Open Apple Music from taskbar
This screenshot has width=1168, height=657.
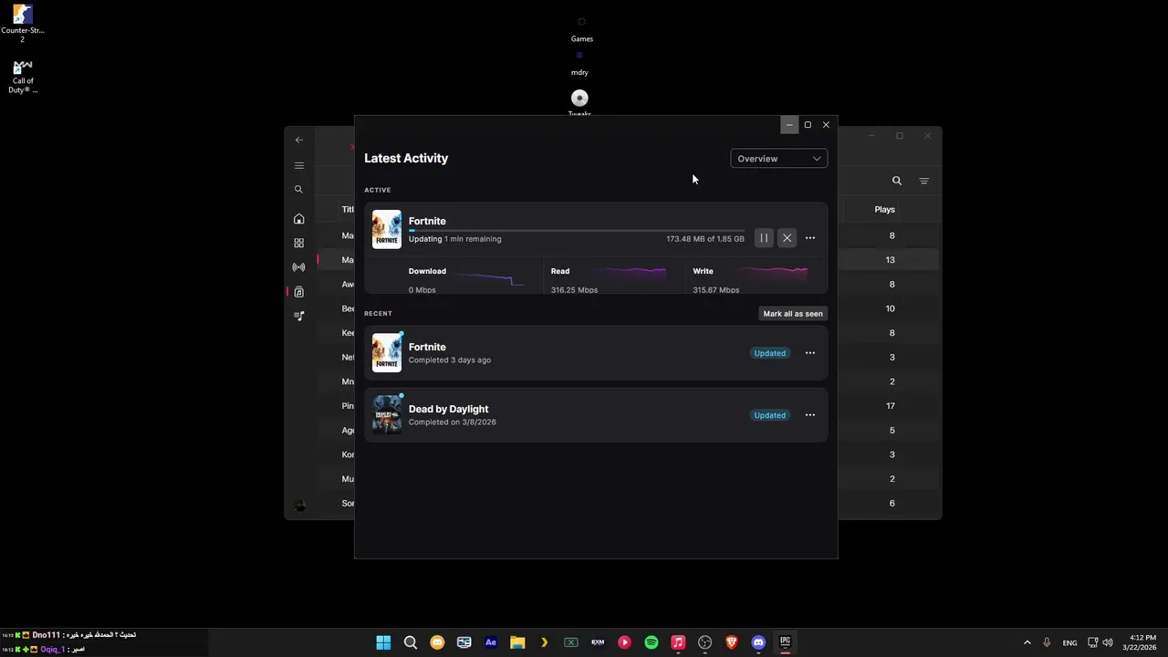coord(678,642)
